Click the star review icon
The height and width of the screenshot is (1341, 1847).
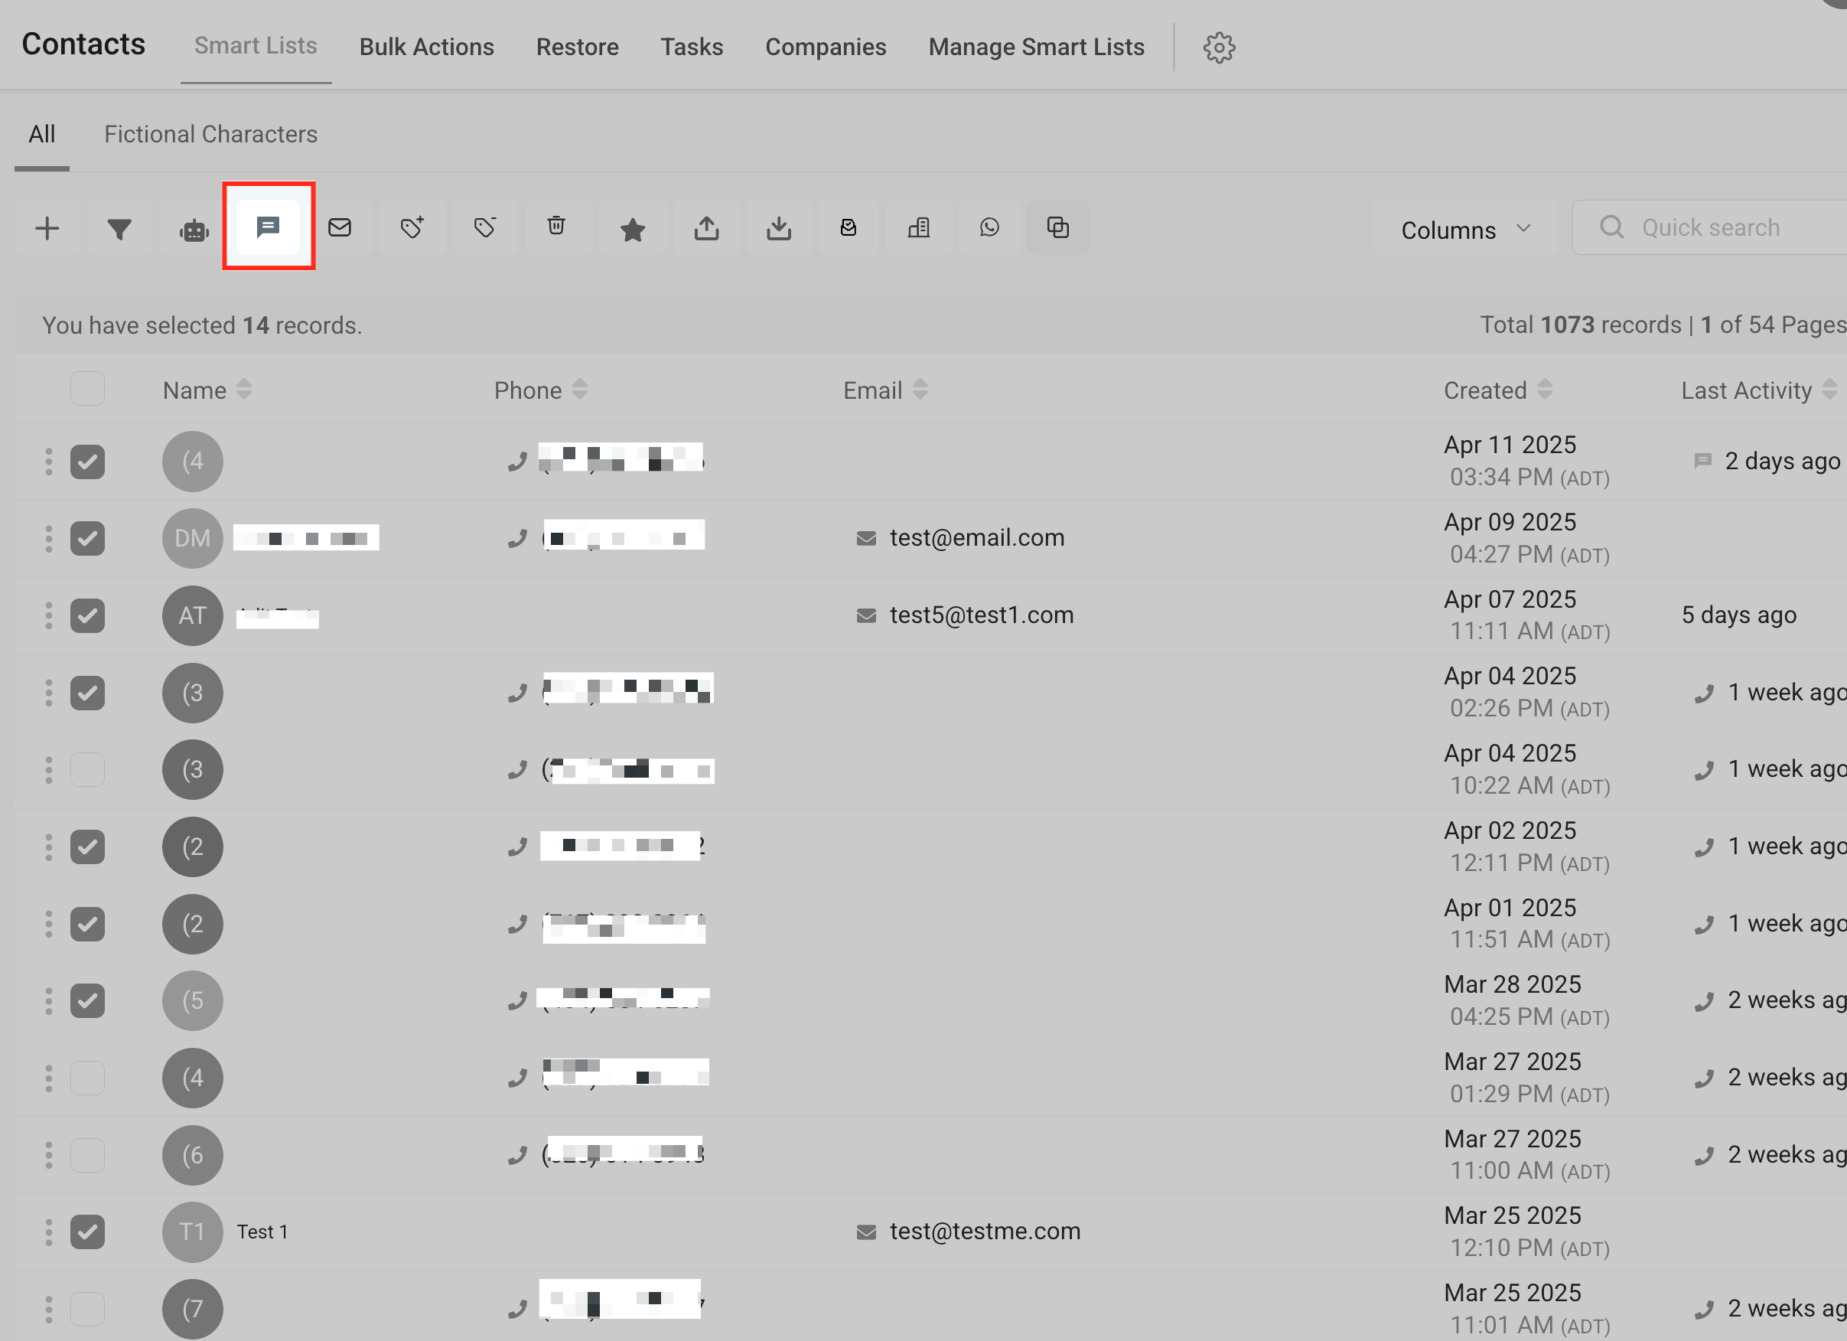point(632,229)
